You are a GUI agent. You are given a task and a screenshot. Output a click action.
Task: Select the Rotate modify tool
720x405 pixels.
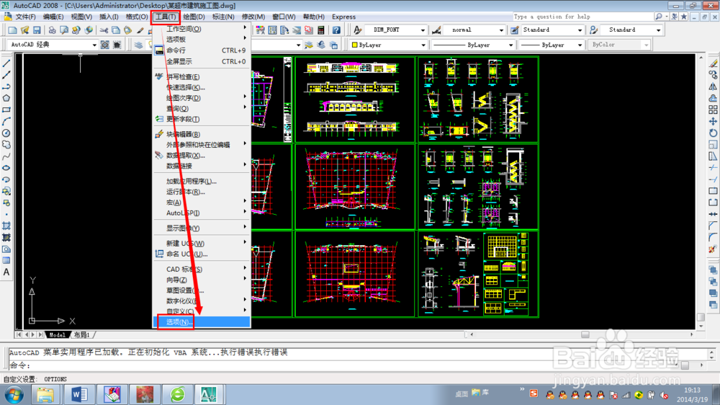(x=713, y=133)
